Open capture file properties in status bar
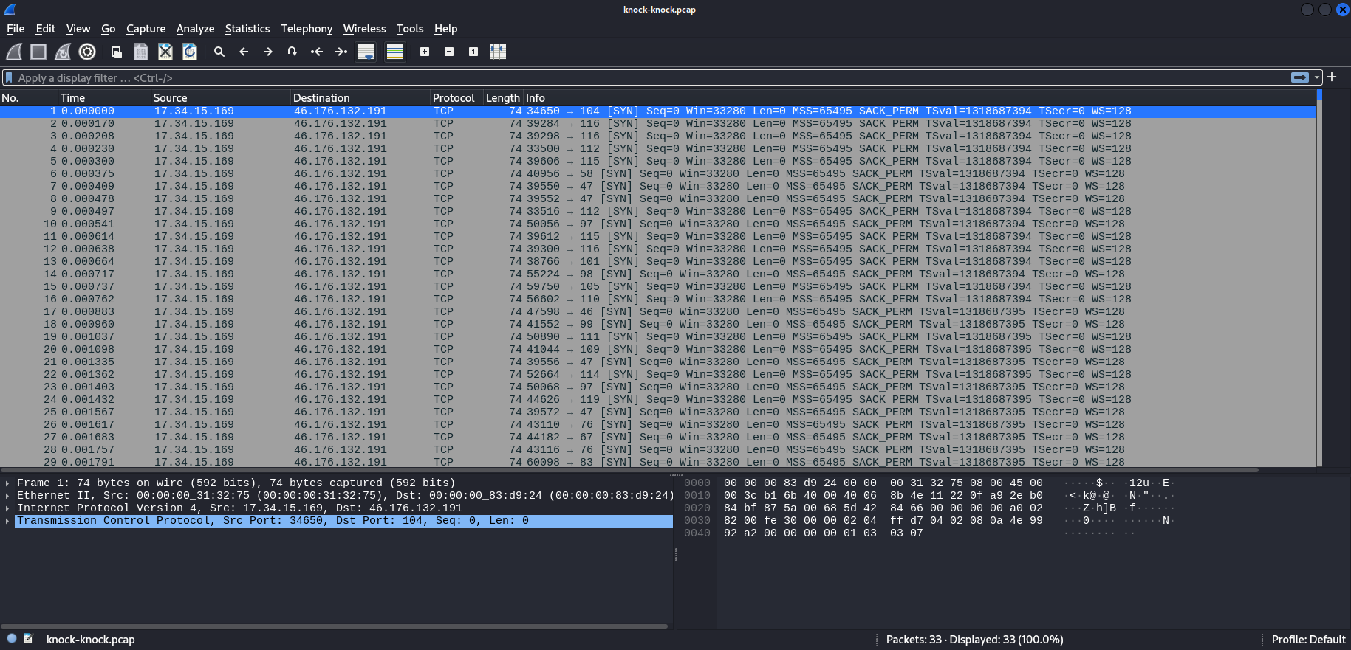Screen dimensions: 1351x650 coord(29,639)
